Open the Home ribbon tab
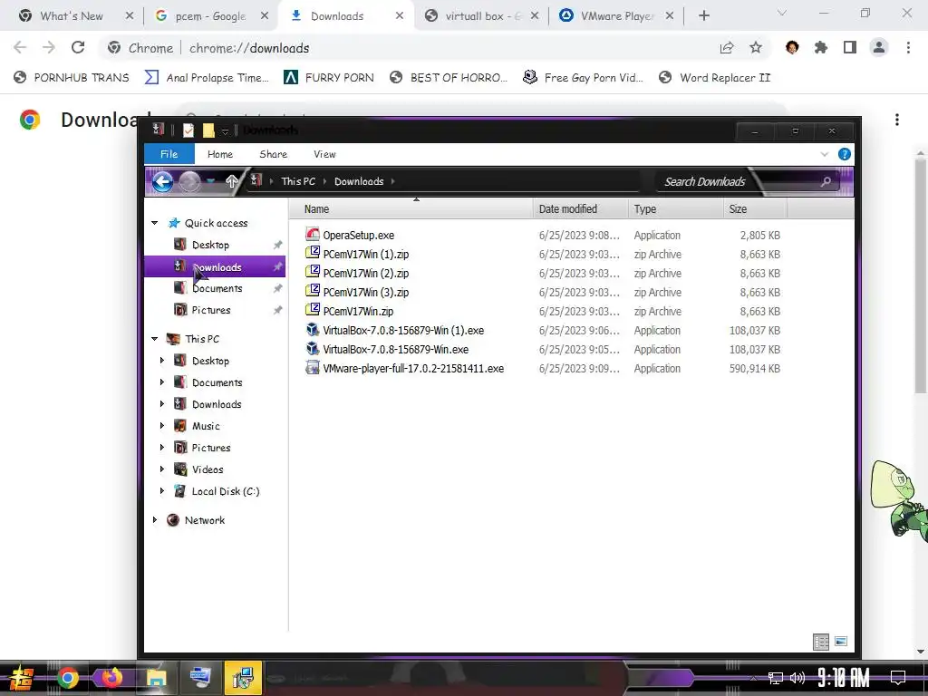 tap(220, 154)
